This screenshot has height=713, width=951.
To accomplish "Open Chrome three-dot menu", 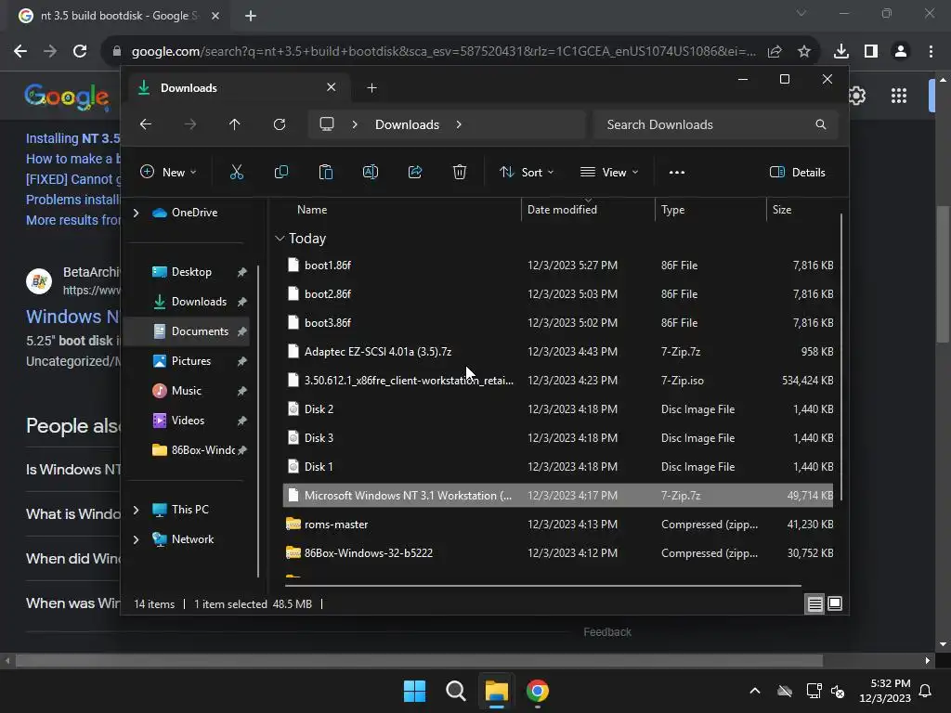I will click(x=931, y=52).
